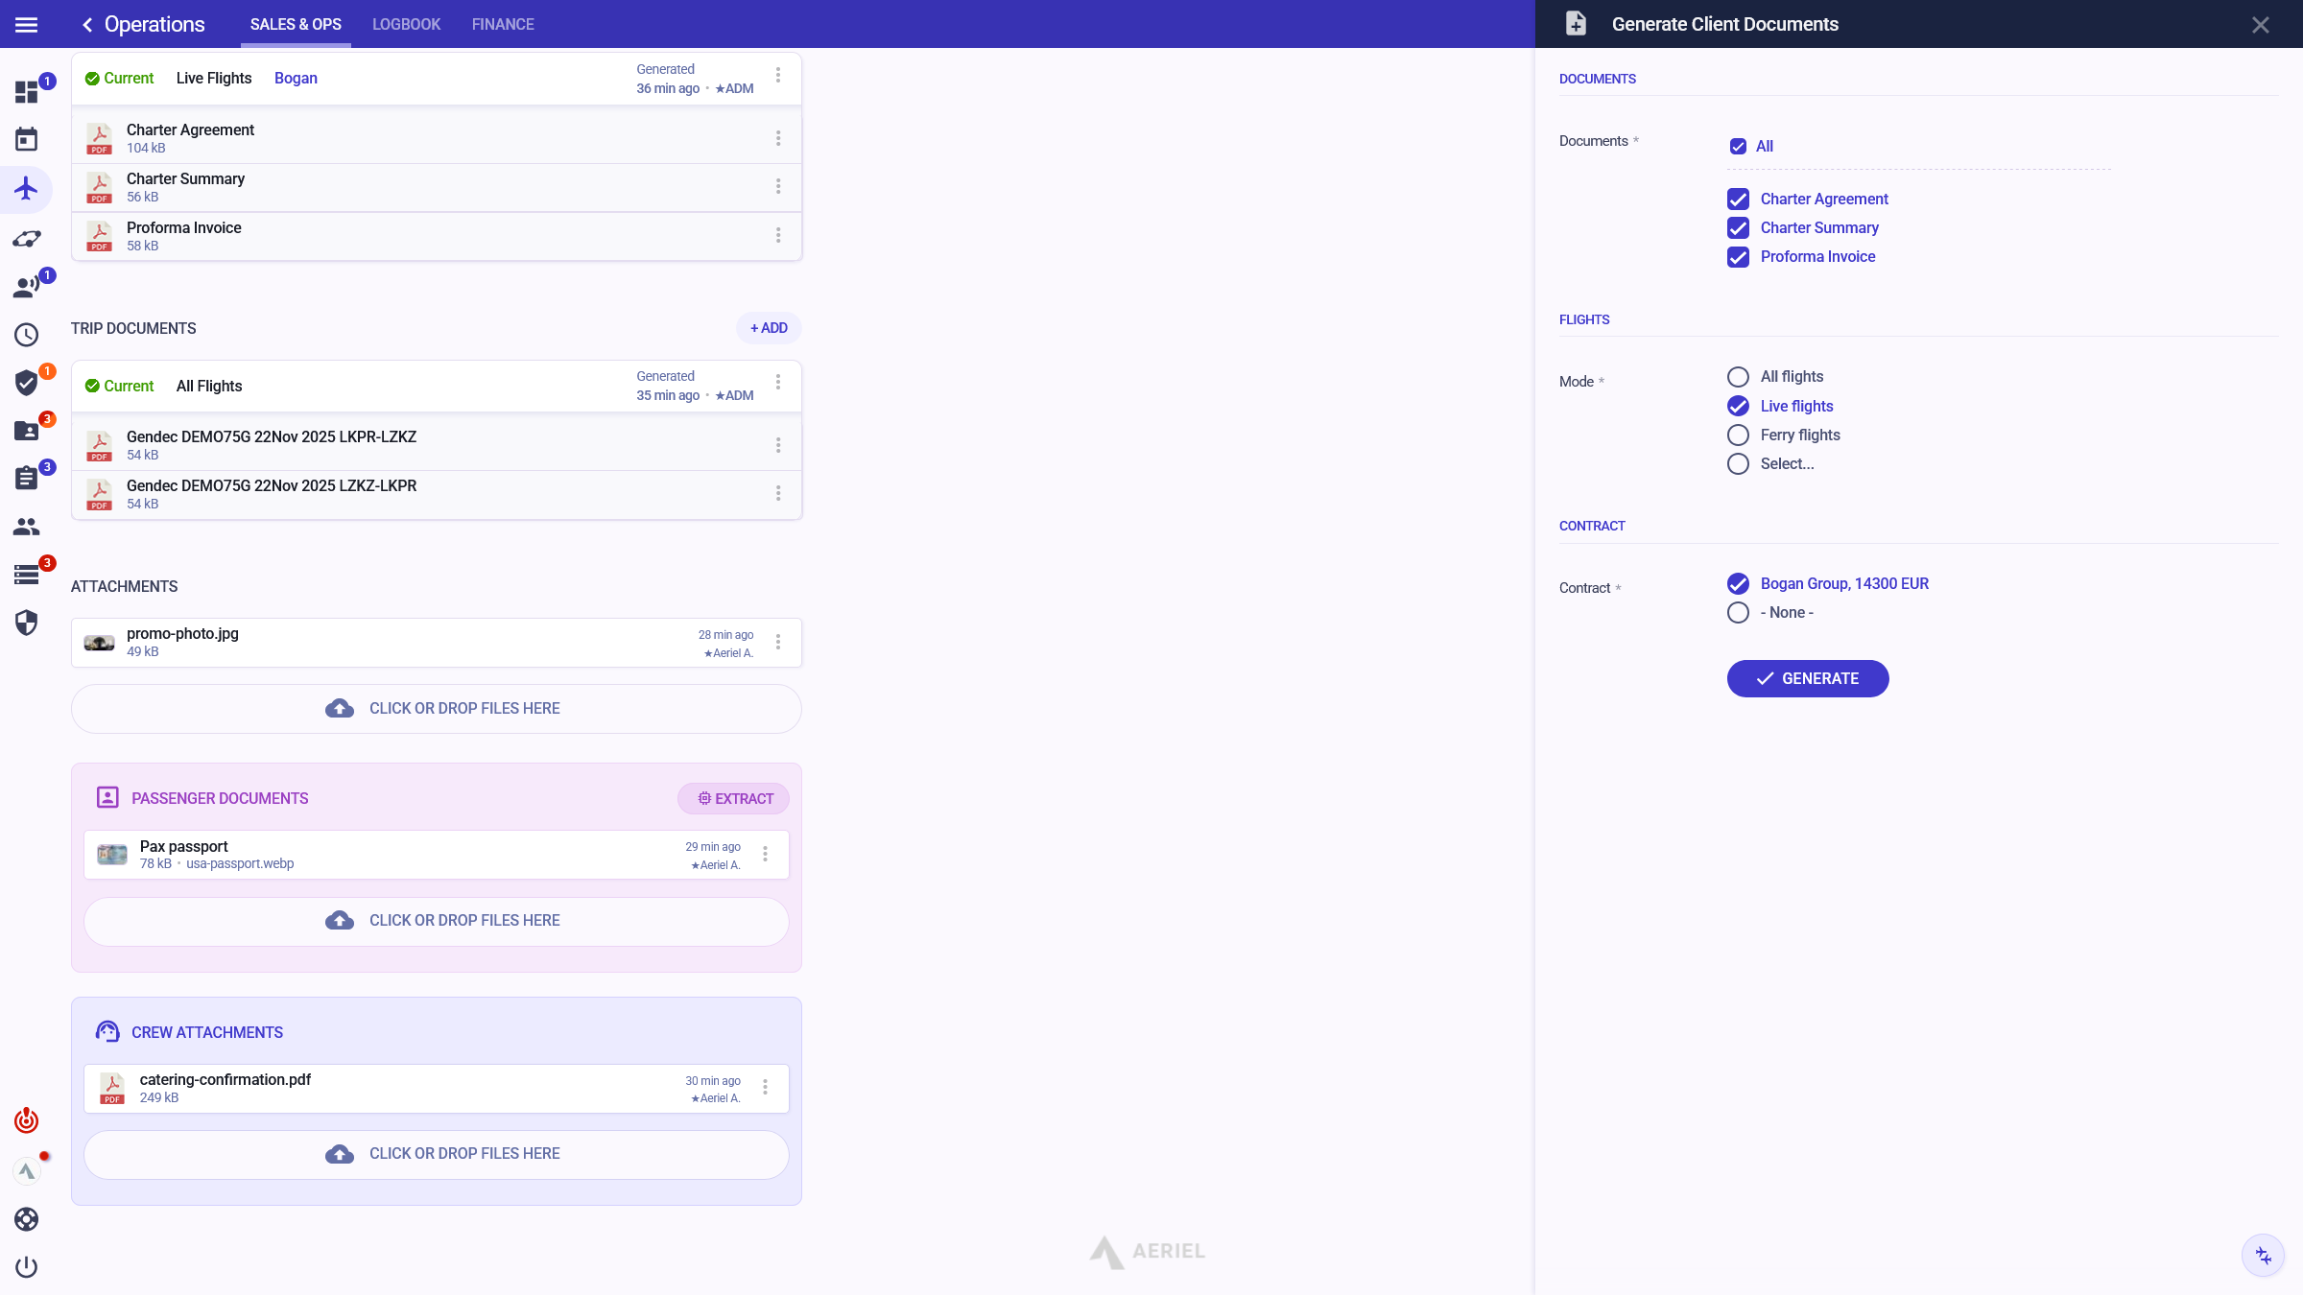Open options menu for promo-photo.jpg
Viewport: 2303px width, 1295px height.
coord(778,643)
